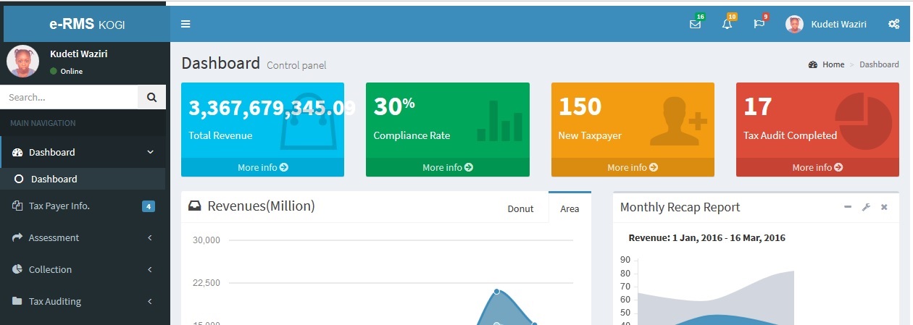
Task: Collapse the Monthly Recap Report box
Action: (x=847, y=207)
